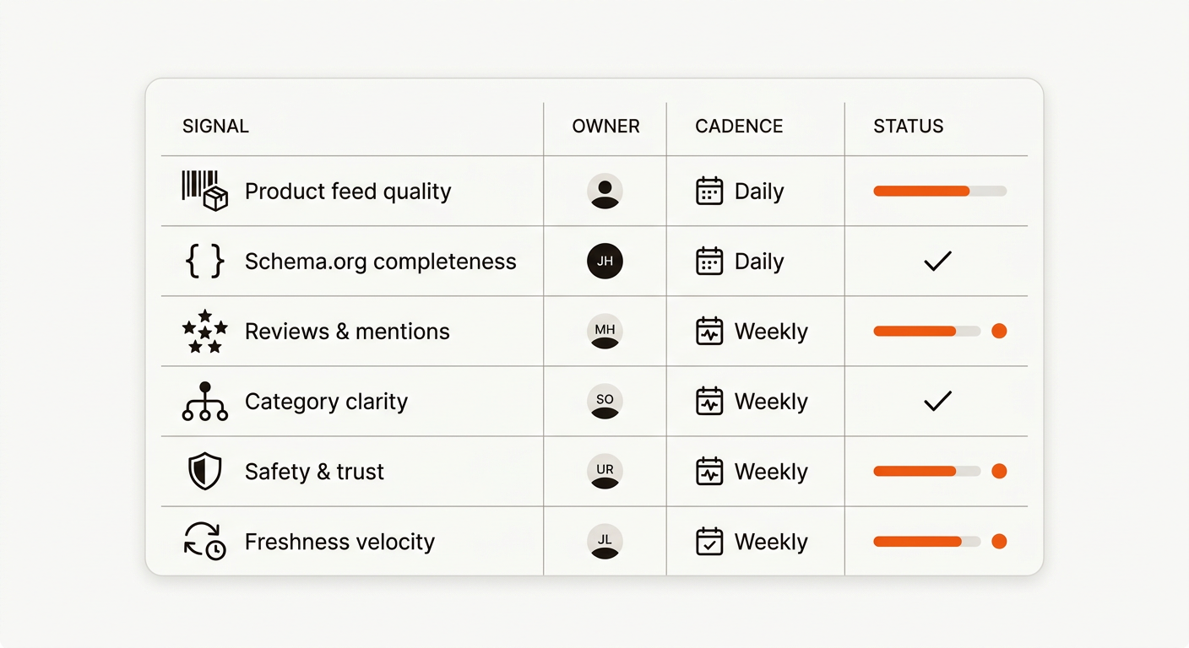Click the hierarchy tree icon for Category clarity
Viewport: 1189px width, 648px height.
pos(205,402)
